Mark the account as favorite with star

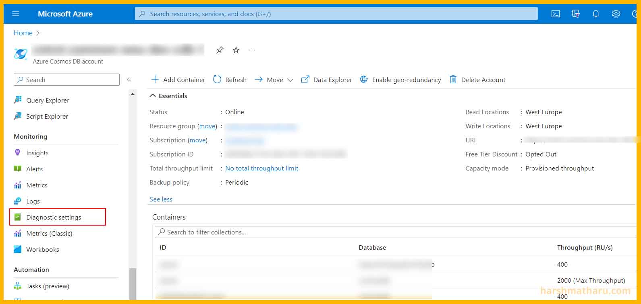[x=236, y=50]
